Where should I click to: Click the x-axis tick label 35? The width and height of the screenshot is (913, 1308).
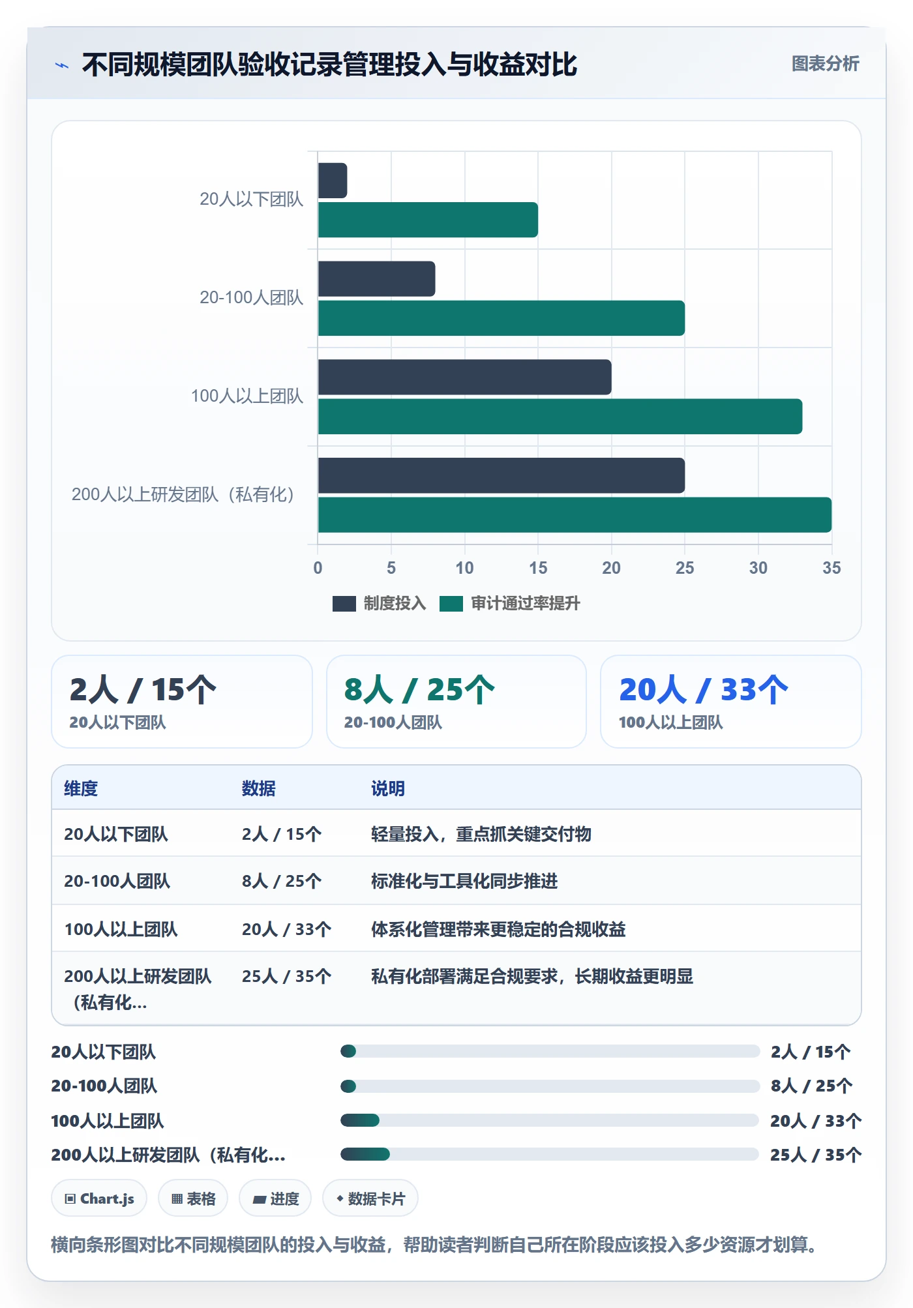pyautogui.click(x=831, y=568)
